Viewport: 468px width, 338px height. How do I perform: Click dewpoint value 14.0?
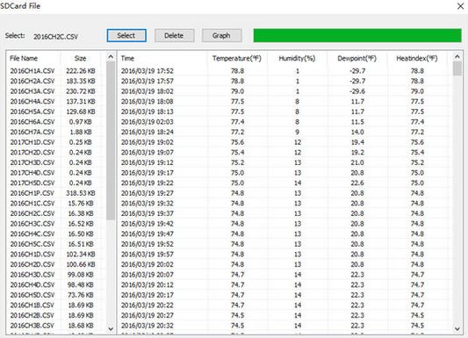pos(357,132)
